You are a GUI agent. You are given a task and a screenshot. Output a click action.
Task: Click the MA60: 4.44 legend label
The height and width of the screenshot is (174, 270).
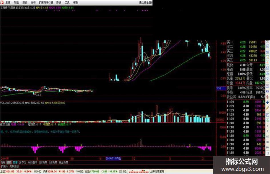pos(67,8)
